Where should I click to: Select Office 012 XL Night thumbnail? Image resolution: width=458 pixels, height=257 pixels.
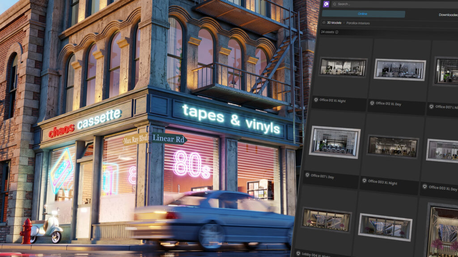pyautogui.click(x=343, y=67)
